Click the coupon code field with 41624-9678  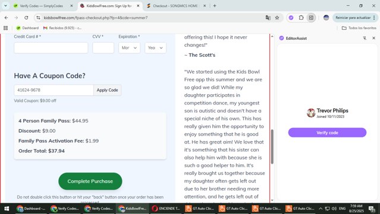54,90
